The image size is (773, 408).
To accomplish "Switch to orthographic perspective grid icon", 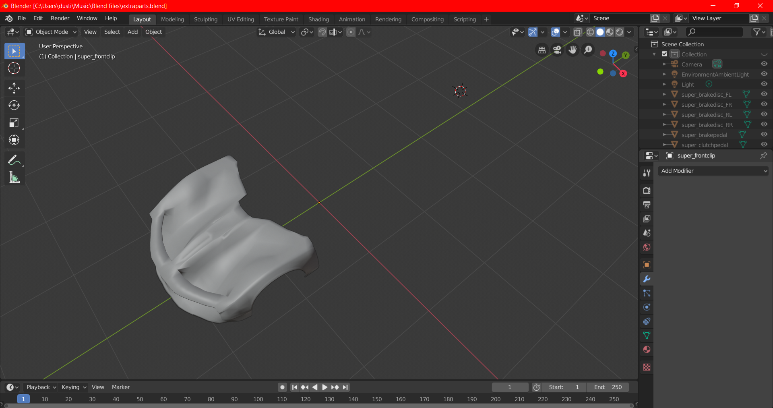I will point(542,50).
